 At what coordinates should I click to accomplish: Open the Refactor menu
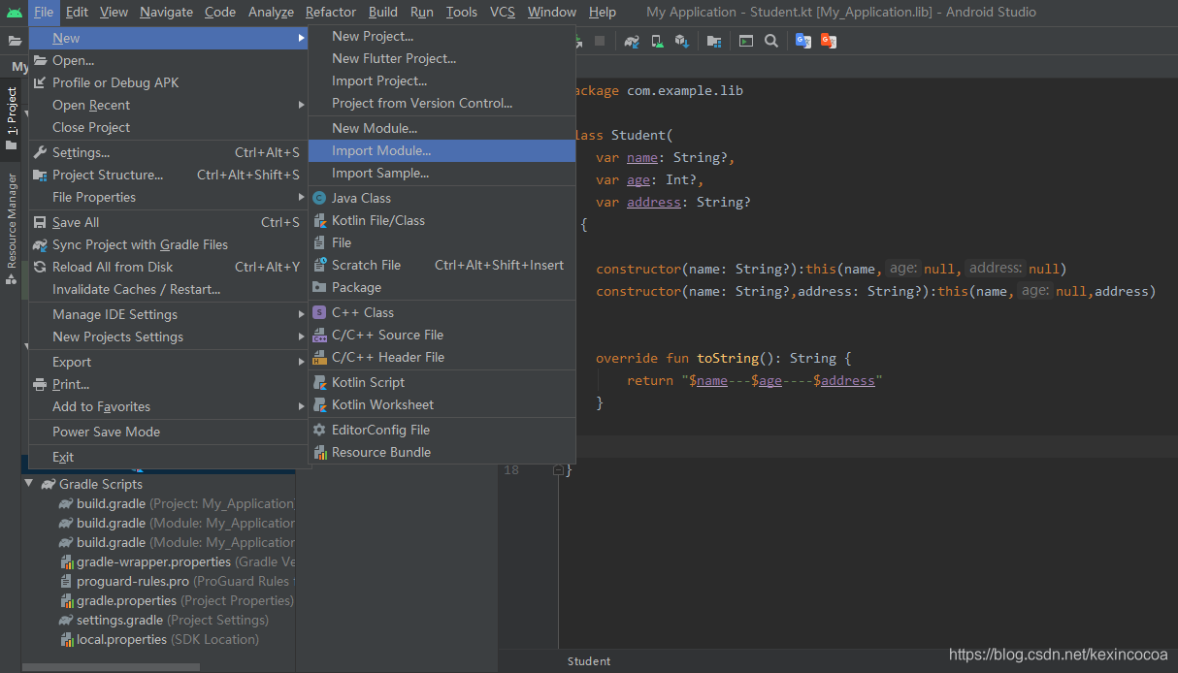pos(331,12)
